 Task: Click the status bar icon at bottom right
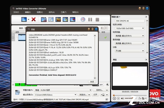pos(107,99)
